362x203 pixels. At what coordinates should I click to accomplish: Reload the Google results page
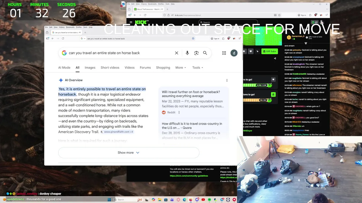[63, 38]
